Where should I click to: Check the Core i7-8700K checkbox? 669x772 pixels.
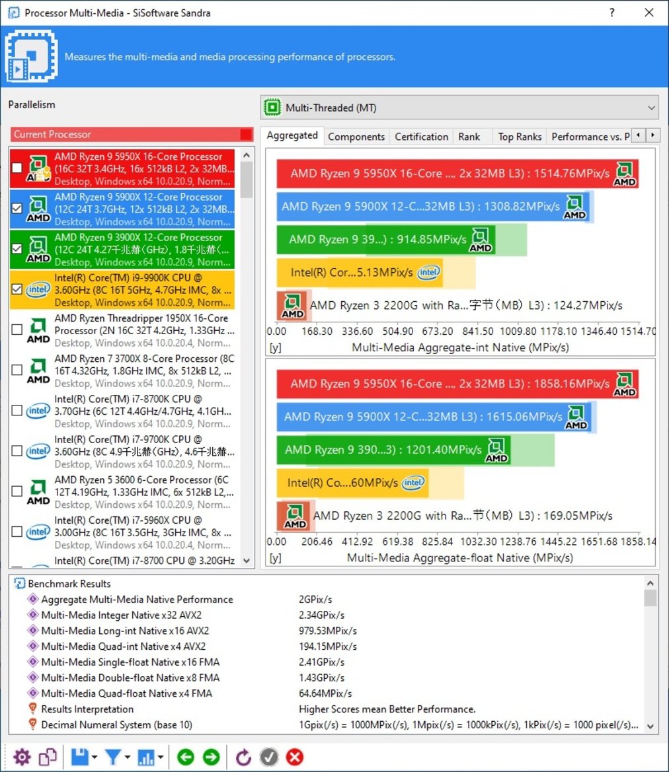17,410
